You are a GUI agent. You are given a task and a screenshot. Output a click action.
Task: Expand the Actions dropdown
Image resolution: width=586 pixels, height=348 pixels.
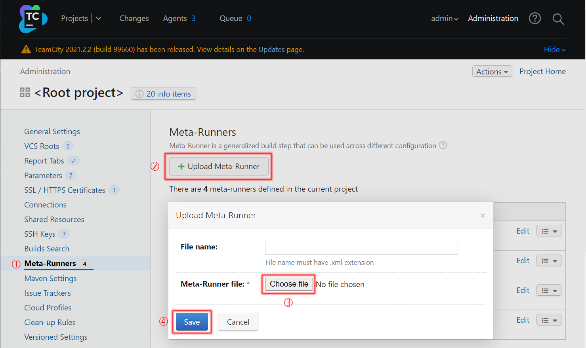click(x=492, y=72)
